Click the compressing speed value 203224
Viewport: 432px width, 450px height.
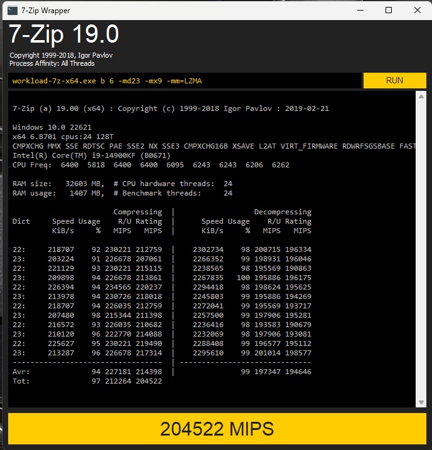(x=61, y=259)
